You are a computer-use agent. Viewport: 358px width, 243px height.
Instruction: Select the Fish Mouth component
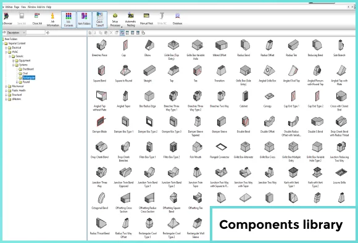click(x=196, y=150)
